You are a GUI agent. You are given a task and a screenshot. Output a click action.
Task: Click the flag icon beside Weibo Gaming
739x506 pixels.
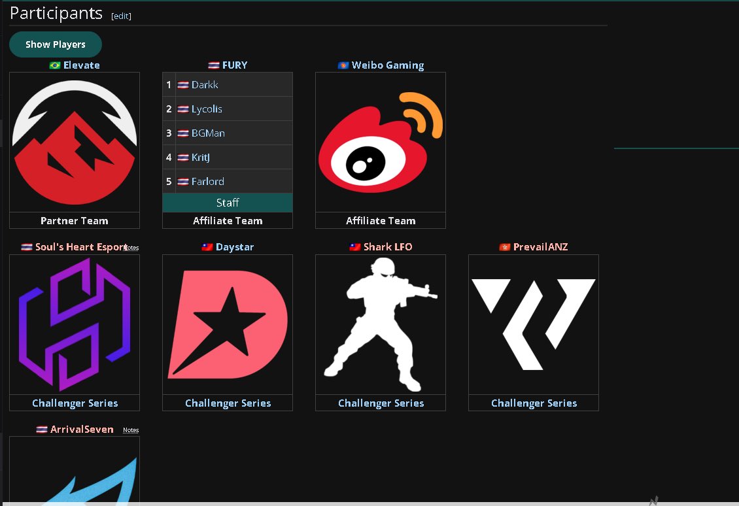(343, 65)
